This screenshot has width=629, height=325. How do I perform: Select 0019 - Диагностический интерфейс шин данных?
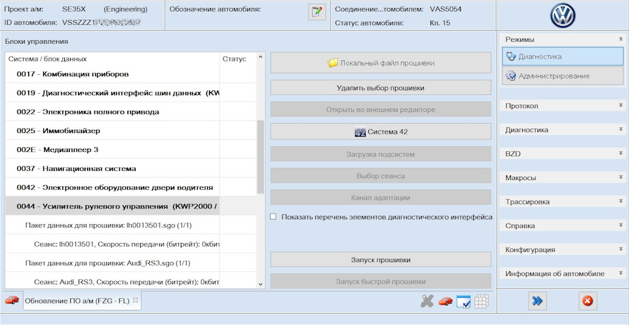pos(131,92)
